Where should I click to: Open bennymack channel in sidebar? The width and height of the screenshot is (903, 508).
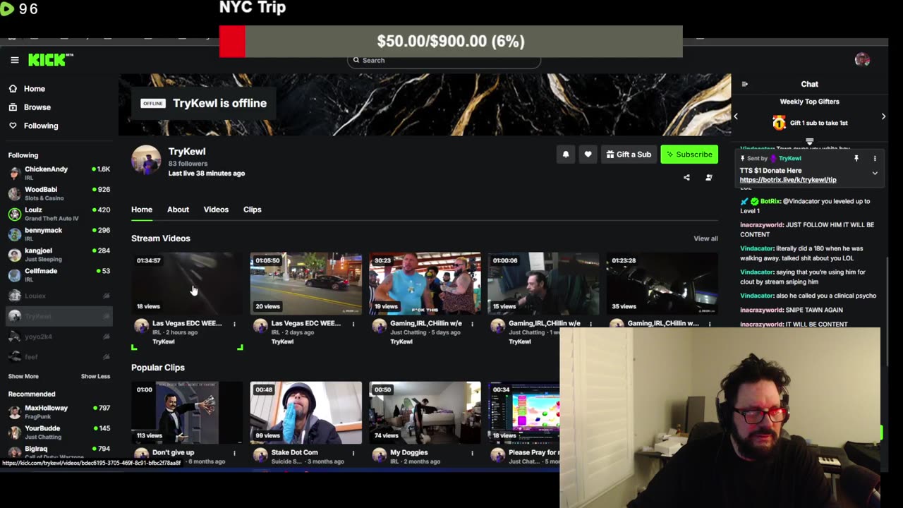coord(59,234)
